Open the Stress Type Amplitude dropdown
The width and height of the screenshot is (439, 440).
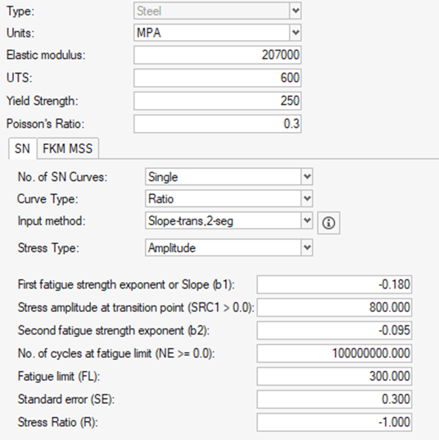[229, 247]
